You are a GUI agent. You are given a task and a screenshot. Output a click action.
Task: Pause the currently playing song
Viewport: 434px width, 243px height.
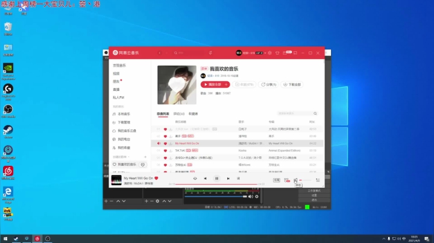pos(217,179)
